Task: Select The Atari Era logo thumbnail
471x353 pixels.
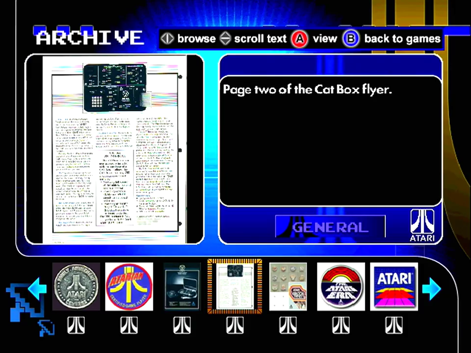Action: pyautogui.click(x=341, y=286)
